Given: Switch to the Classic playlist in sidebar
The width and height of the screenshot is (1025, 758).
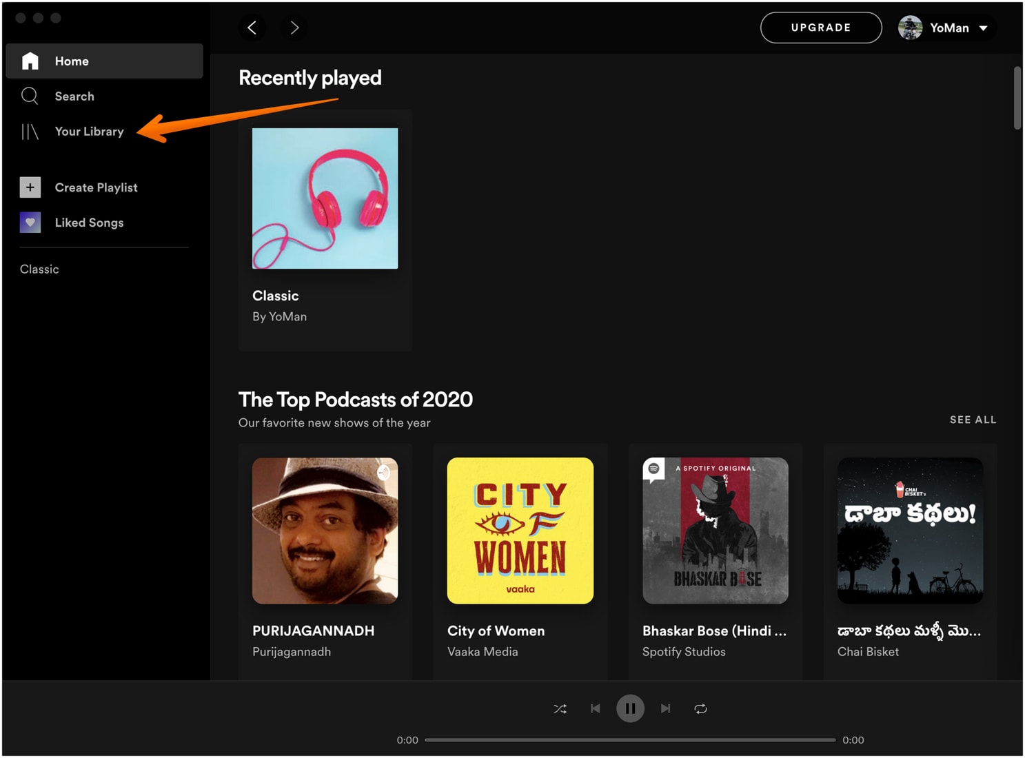Looking at the screenshot, I should pos(39,269).
